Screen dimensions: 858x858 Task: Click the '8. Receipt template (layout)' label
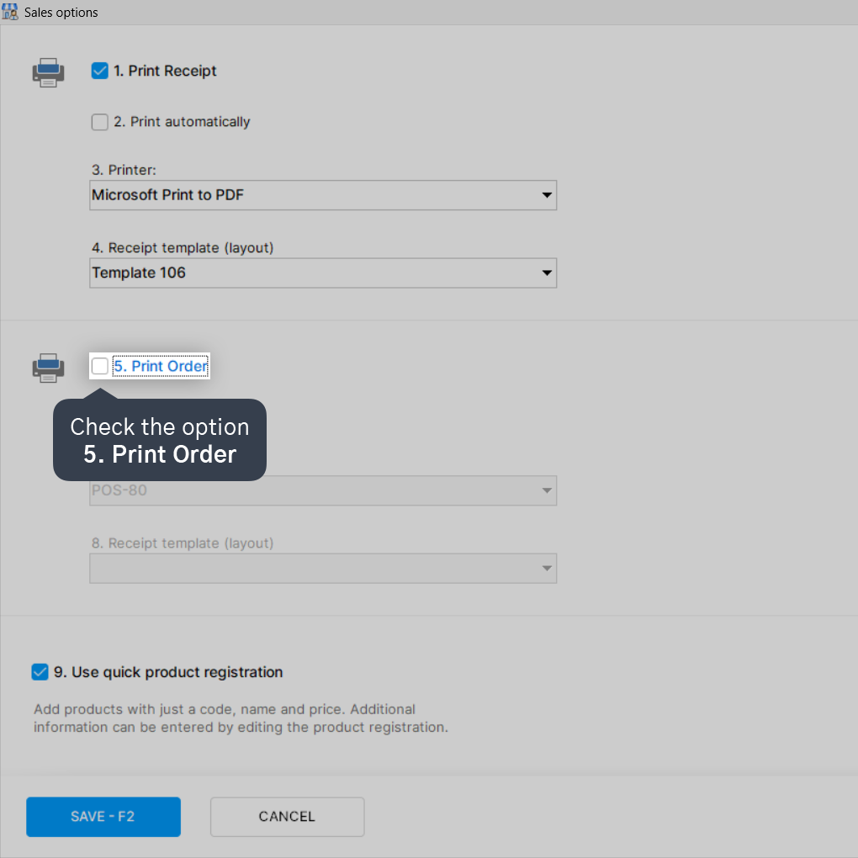click(183, 543)
